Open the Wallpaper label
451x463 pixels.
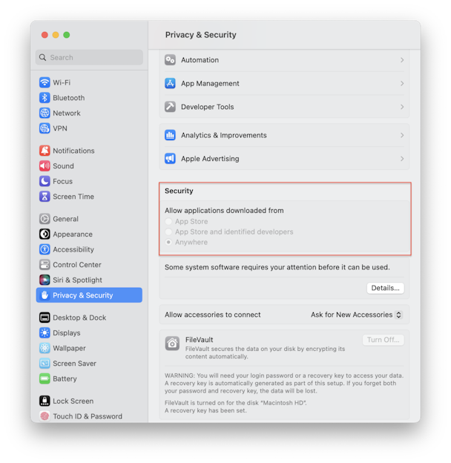(x=70, y=348)
